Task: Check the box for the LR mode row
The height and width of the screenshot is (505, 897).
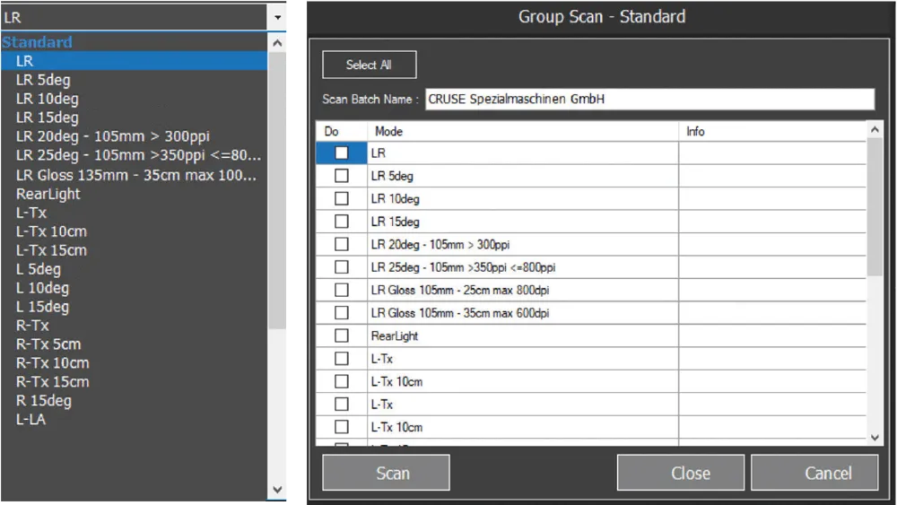Action: click(342, 153)
